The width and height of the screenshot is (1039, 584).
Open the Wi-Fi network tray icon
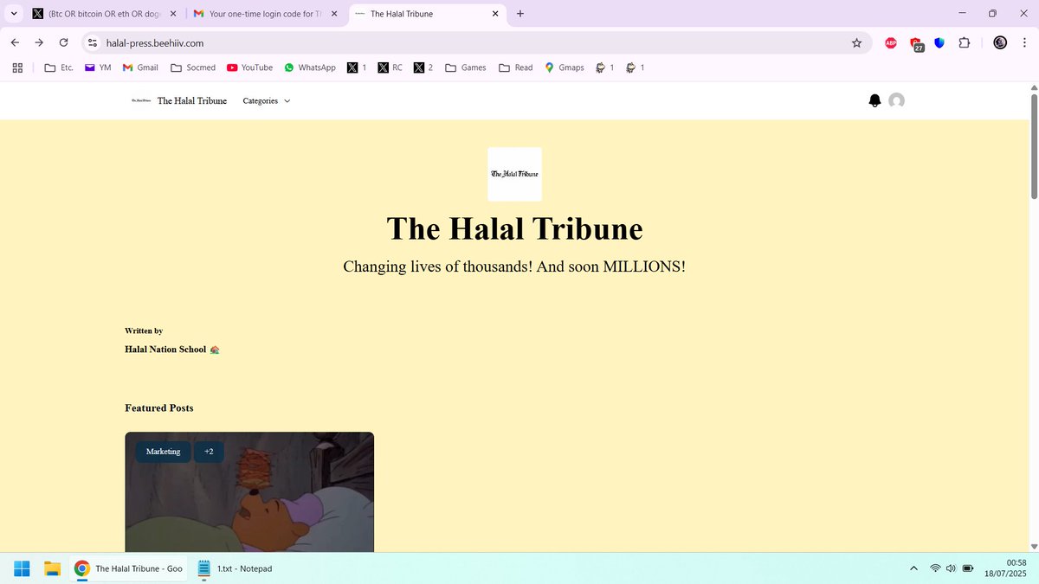[x=935, y=568]
